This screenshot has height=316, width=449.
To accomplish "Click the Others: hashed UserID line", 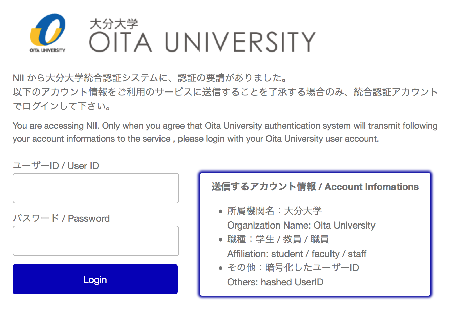I will click(x=275, y=282).
